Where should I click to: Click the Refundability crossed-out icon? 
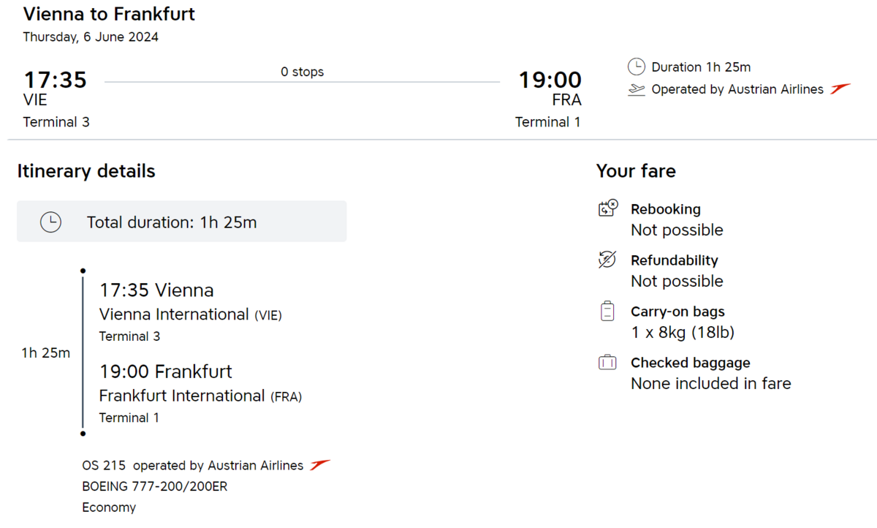607,260
